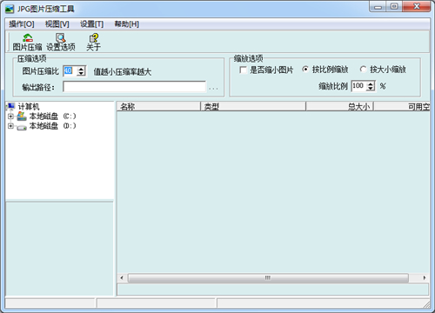Select the 按比例缩放 radio button
Viewport: 435px width, 313px height.
pos(305,70)
